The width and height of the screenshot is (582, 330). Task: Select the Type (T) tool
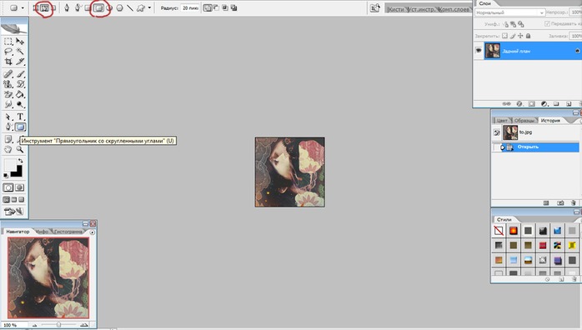20,117
